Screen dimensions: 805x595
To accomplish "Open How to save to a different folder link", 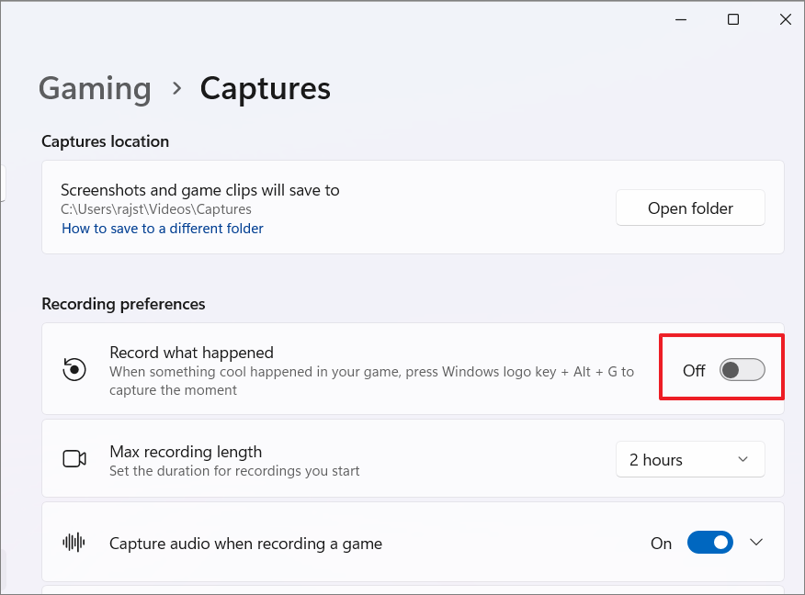I will tap(163, 229).
